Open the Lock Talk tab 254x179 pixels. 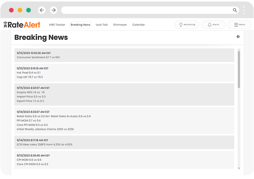(102, 25)
